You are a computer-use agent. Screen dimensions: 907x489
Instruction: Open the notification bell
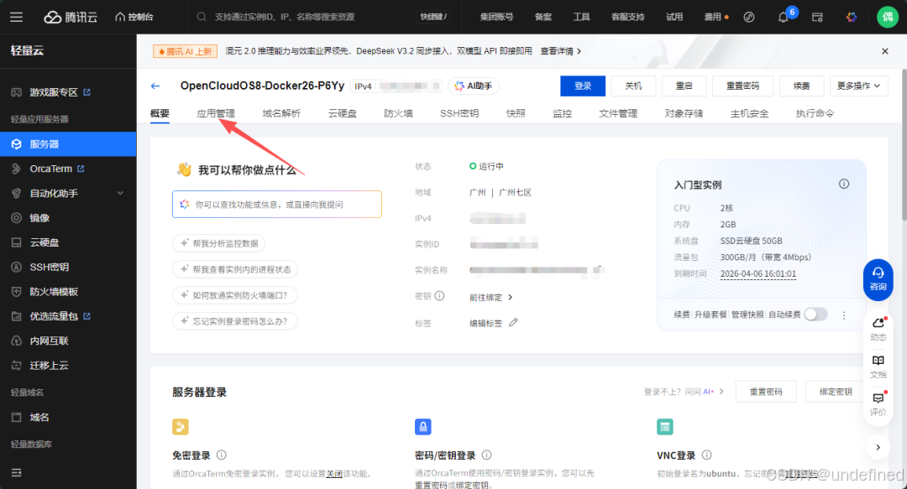[x=784, y=17]
